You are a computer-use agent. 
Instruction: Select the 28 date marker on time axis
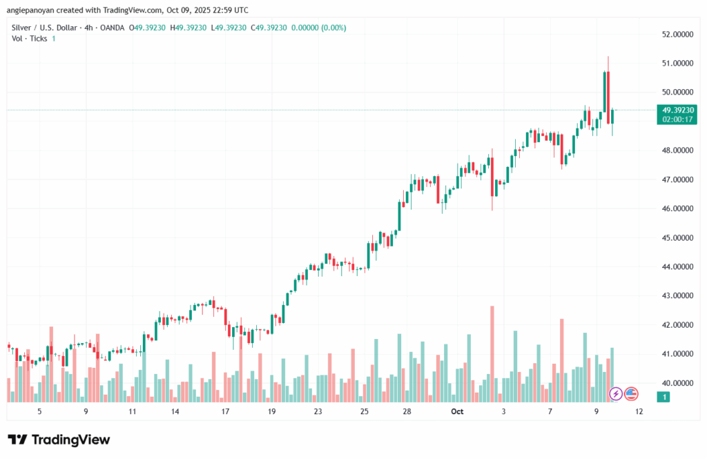[408, 411]
